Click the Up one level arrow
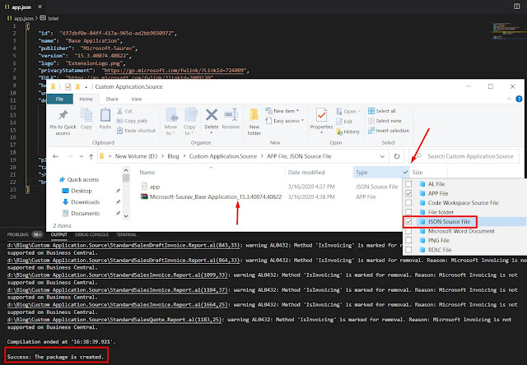 [91, 156]
